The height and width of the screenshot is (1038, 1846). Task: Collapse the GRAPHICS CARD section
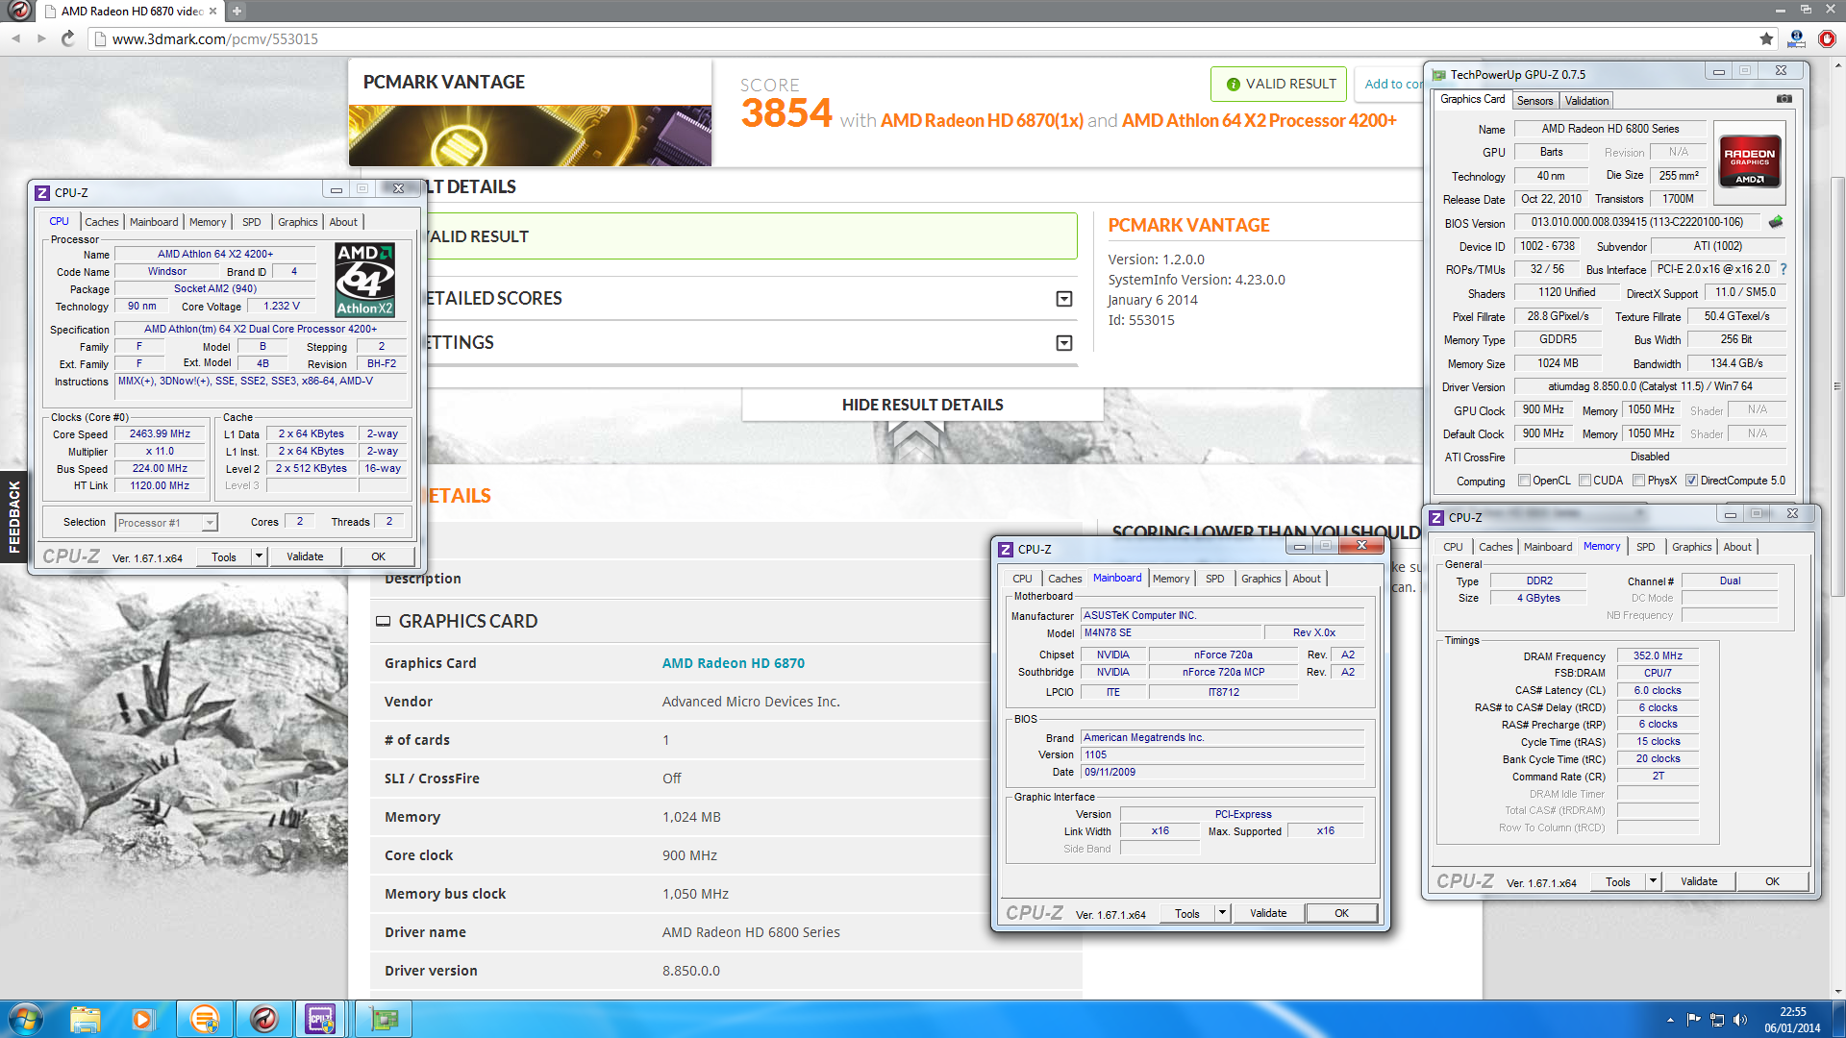coord(383,622)
